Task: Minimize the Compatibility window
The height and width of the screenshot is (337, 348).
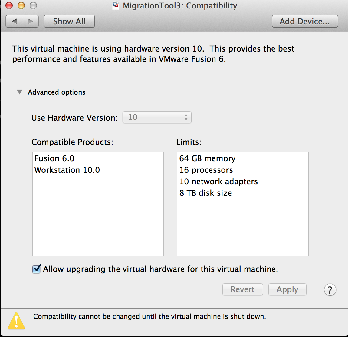Action: coord(21,5)
